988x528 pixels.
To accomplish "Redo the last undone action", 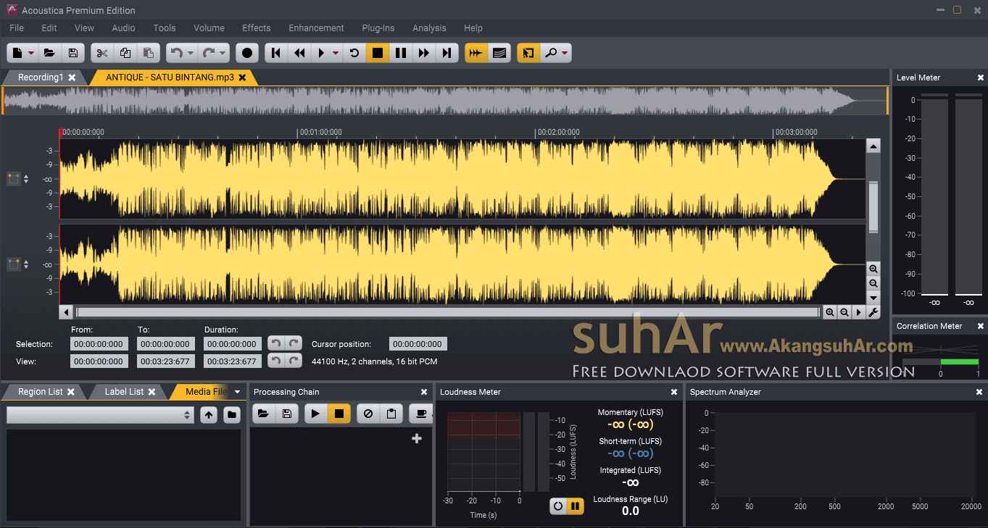I will pos(209,53).
